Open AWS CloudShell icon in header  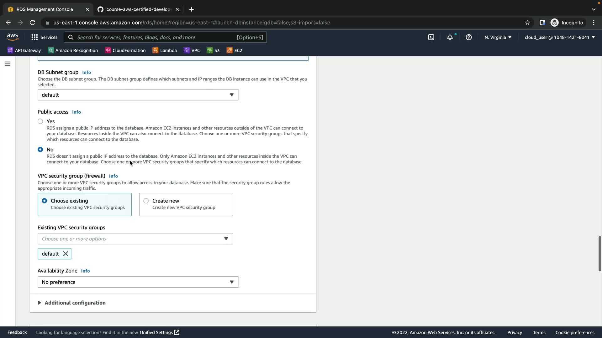click(x=431, y=37)
